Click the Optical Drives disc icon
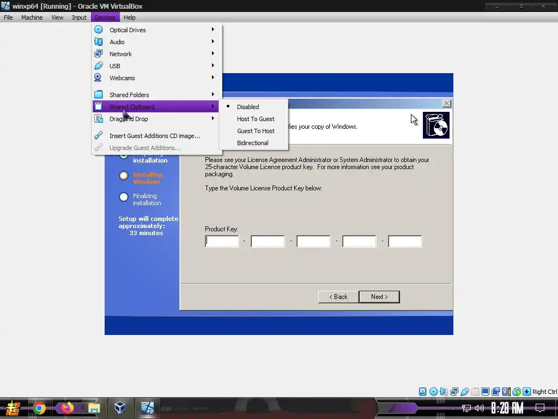Screen dimensions: 558x419 (x=99, y=29)
